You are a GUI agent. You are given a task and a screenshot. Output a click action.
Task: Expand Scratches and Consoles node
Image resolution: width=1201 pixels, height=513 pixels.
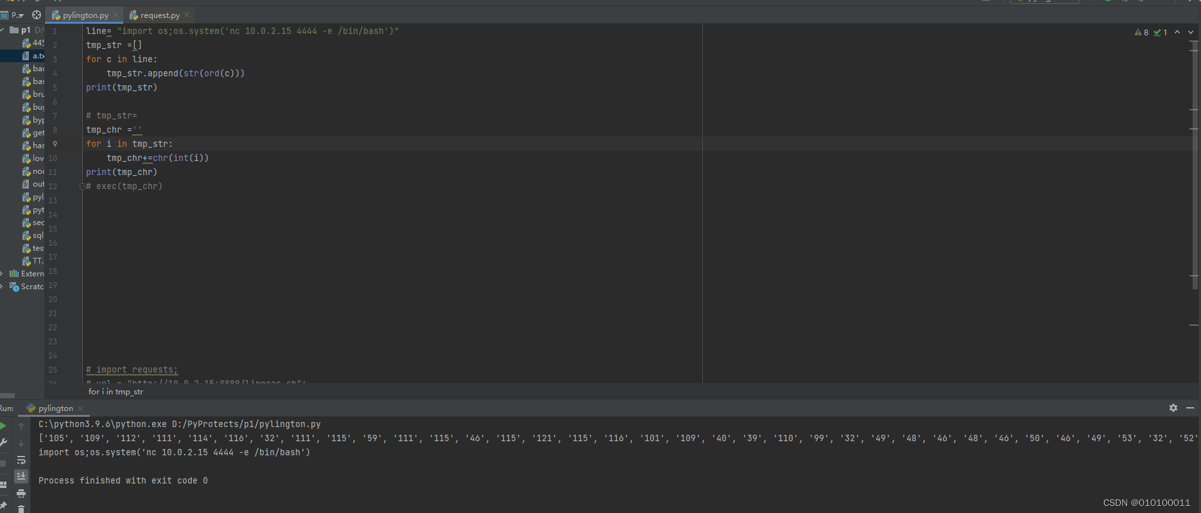click(x=2, y=287)
